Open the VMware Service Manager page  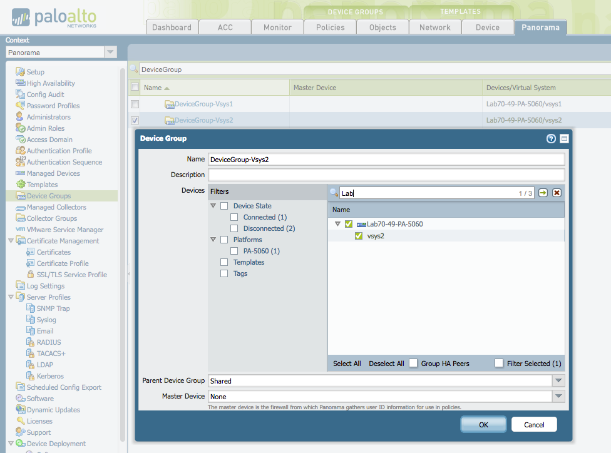click(x=55, y=229)
